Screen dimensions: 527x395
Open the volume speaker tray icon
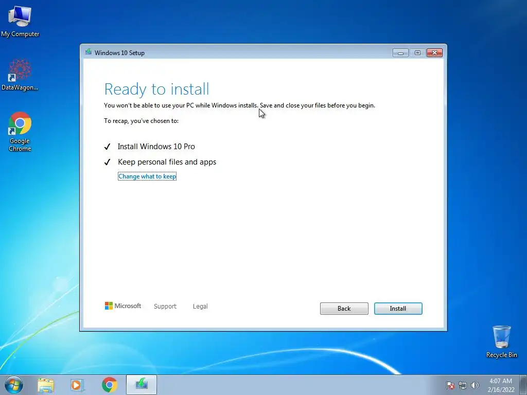[x=475, y=385]
